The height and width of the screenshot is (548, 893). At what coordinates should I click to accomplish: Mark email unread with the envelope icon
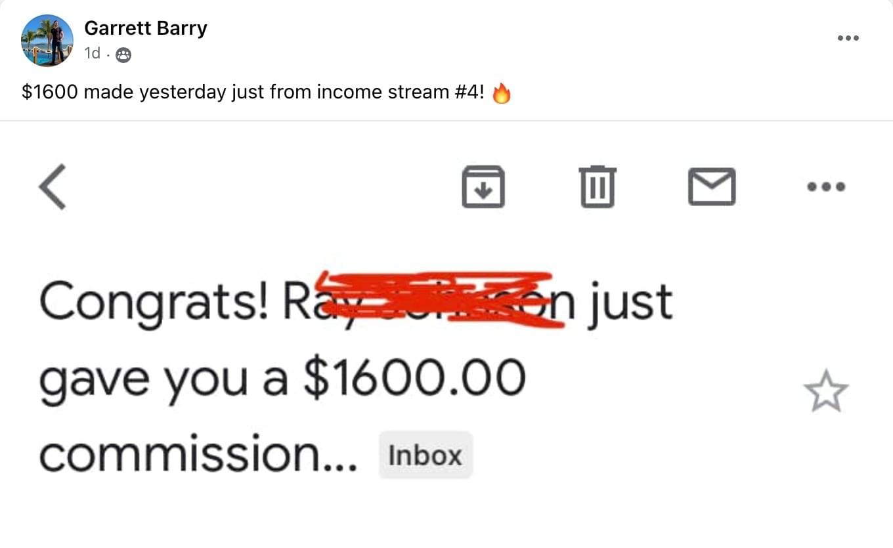pyautogui.click(x=712, y=186)
